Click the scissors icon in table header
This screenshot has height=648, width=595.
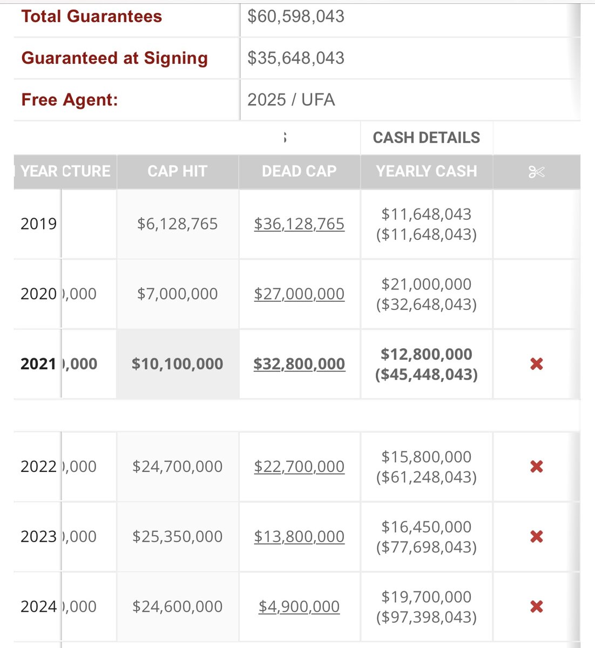[536, 172]
